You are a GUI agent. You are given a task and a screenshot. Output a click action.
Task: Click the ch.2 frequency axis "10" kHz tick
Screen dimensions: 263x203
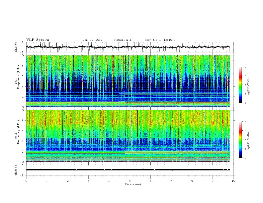click(x=23, y=110)
